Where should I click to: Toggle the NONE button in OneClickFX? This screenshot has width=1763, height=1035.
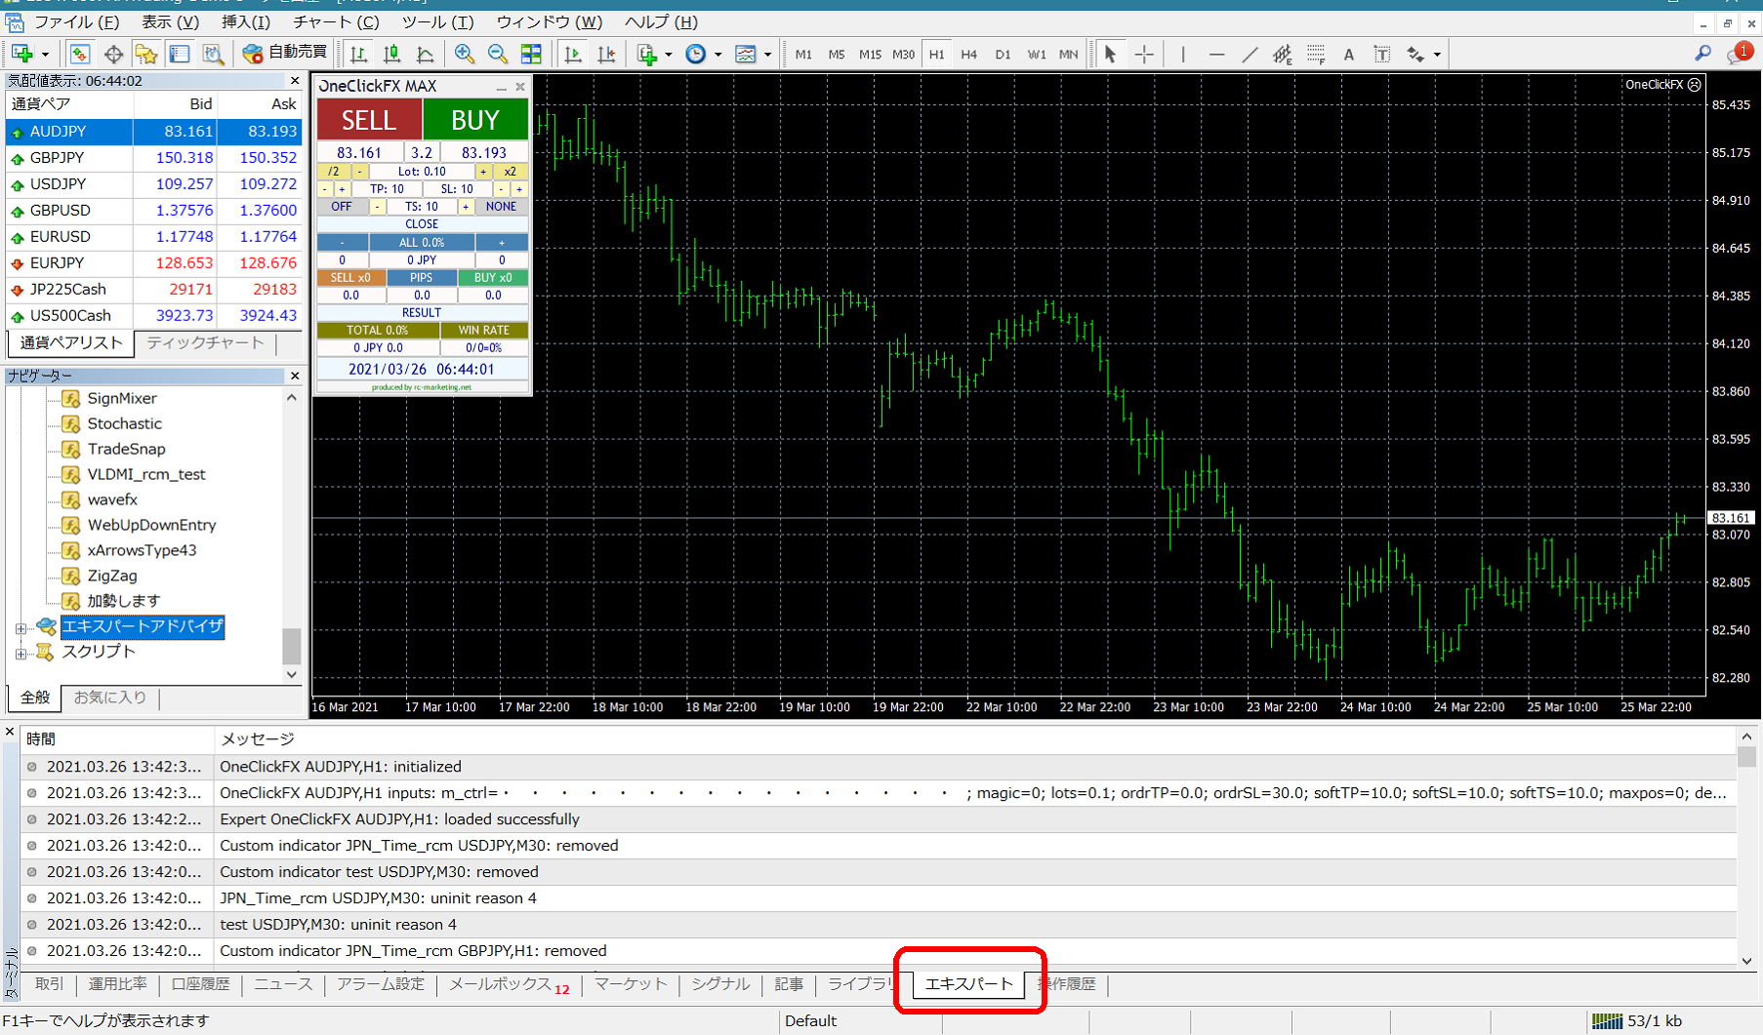click(x=501, y=207)
